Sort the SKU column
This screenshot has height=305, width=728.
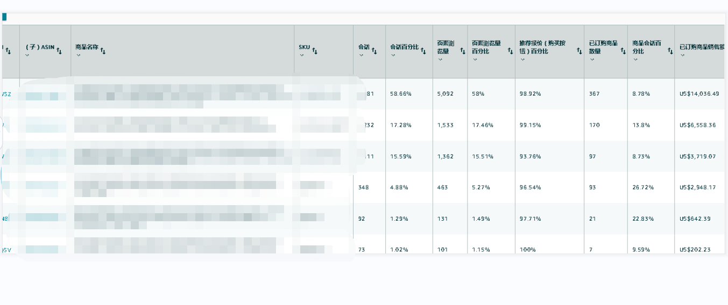(x=315, y=51)
